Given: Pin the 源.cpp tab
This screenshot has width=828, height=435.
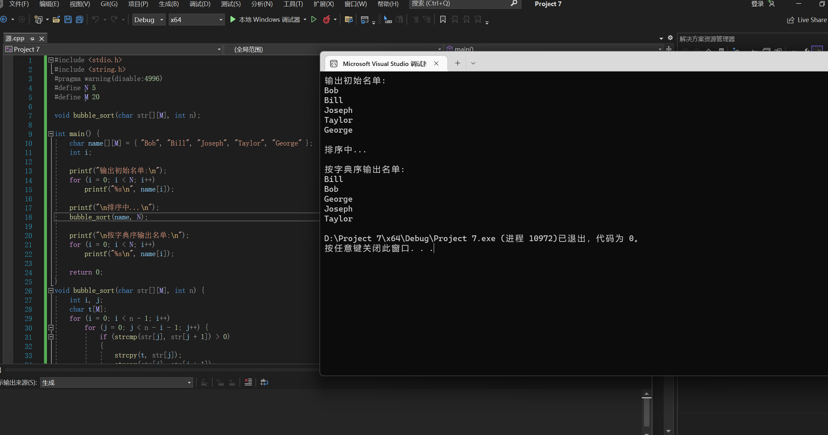Looking at the screenshot, I should pyautogui.click(x=32, y=39).
